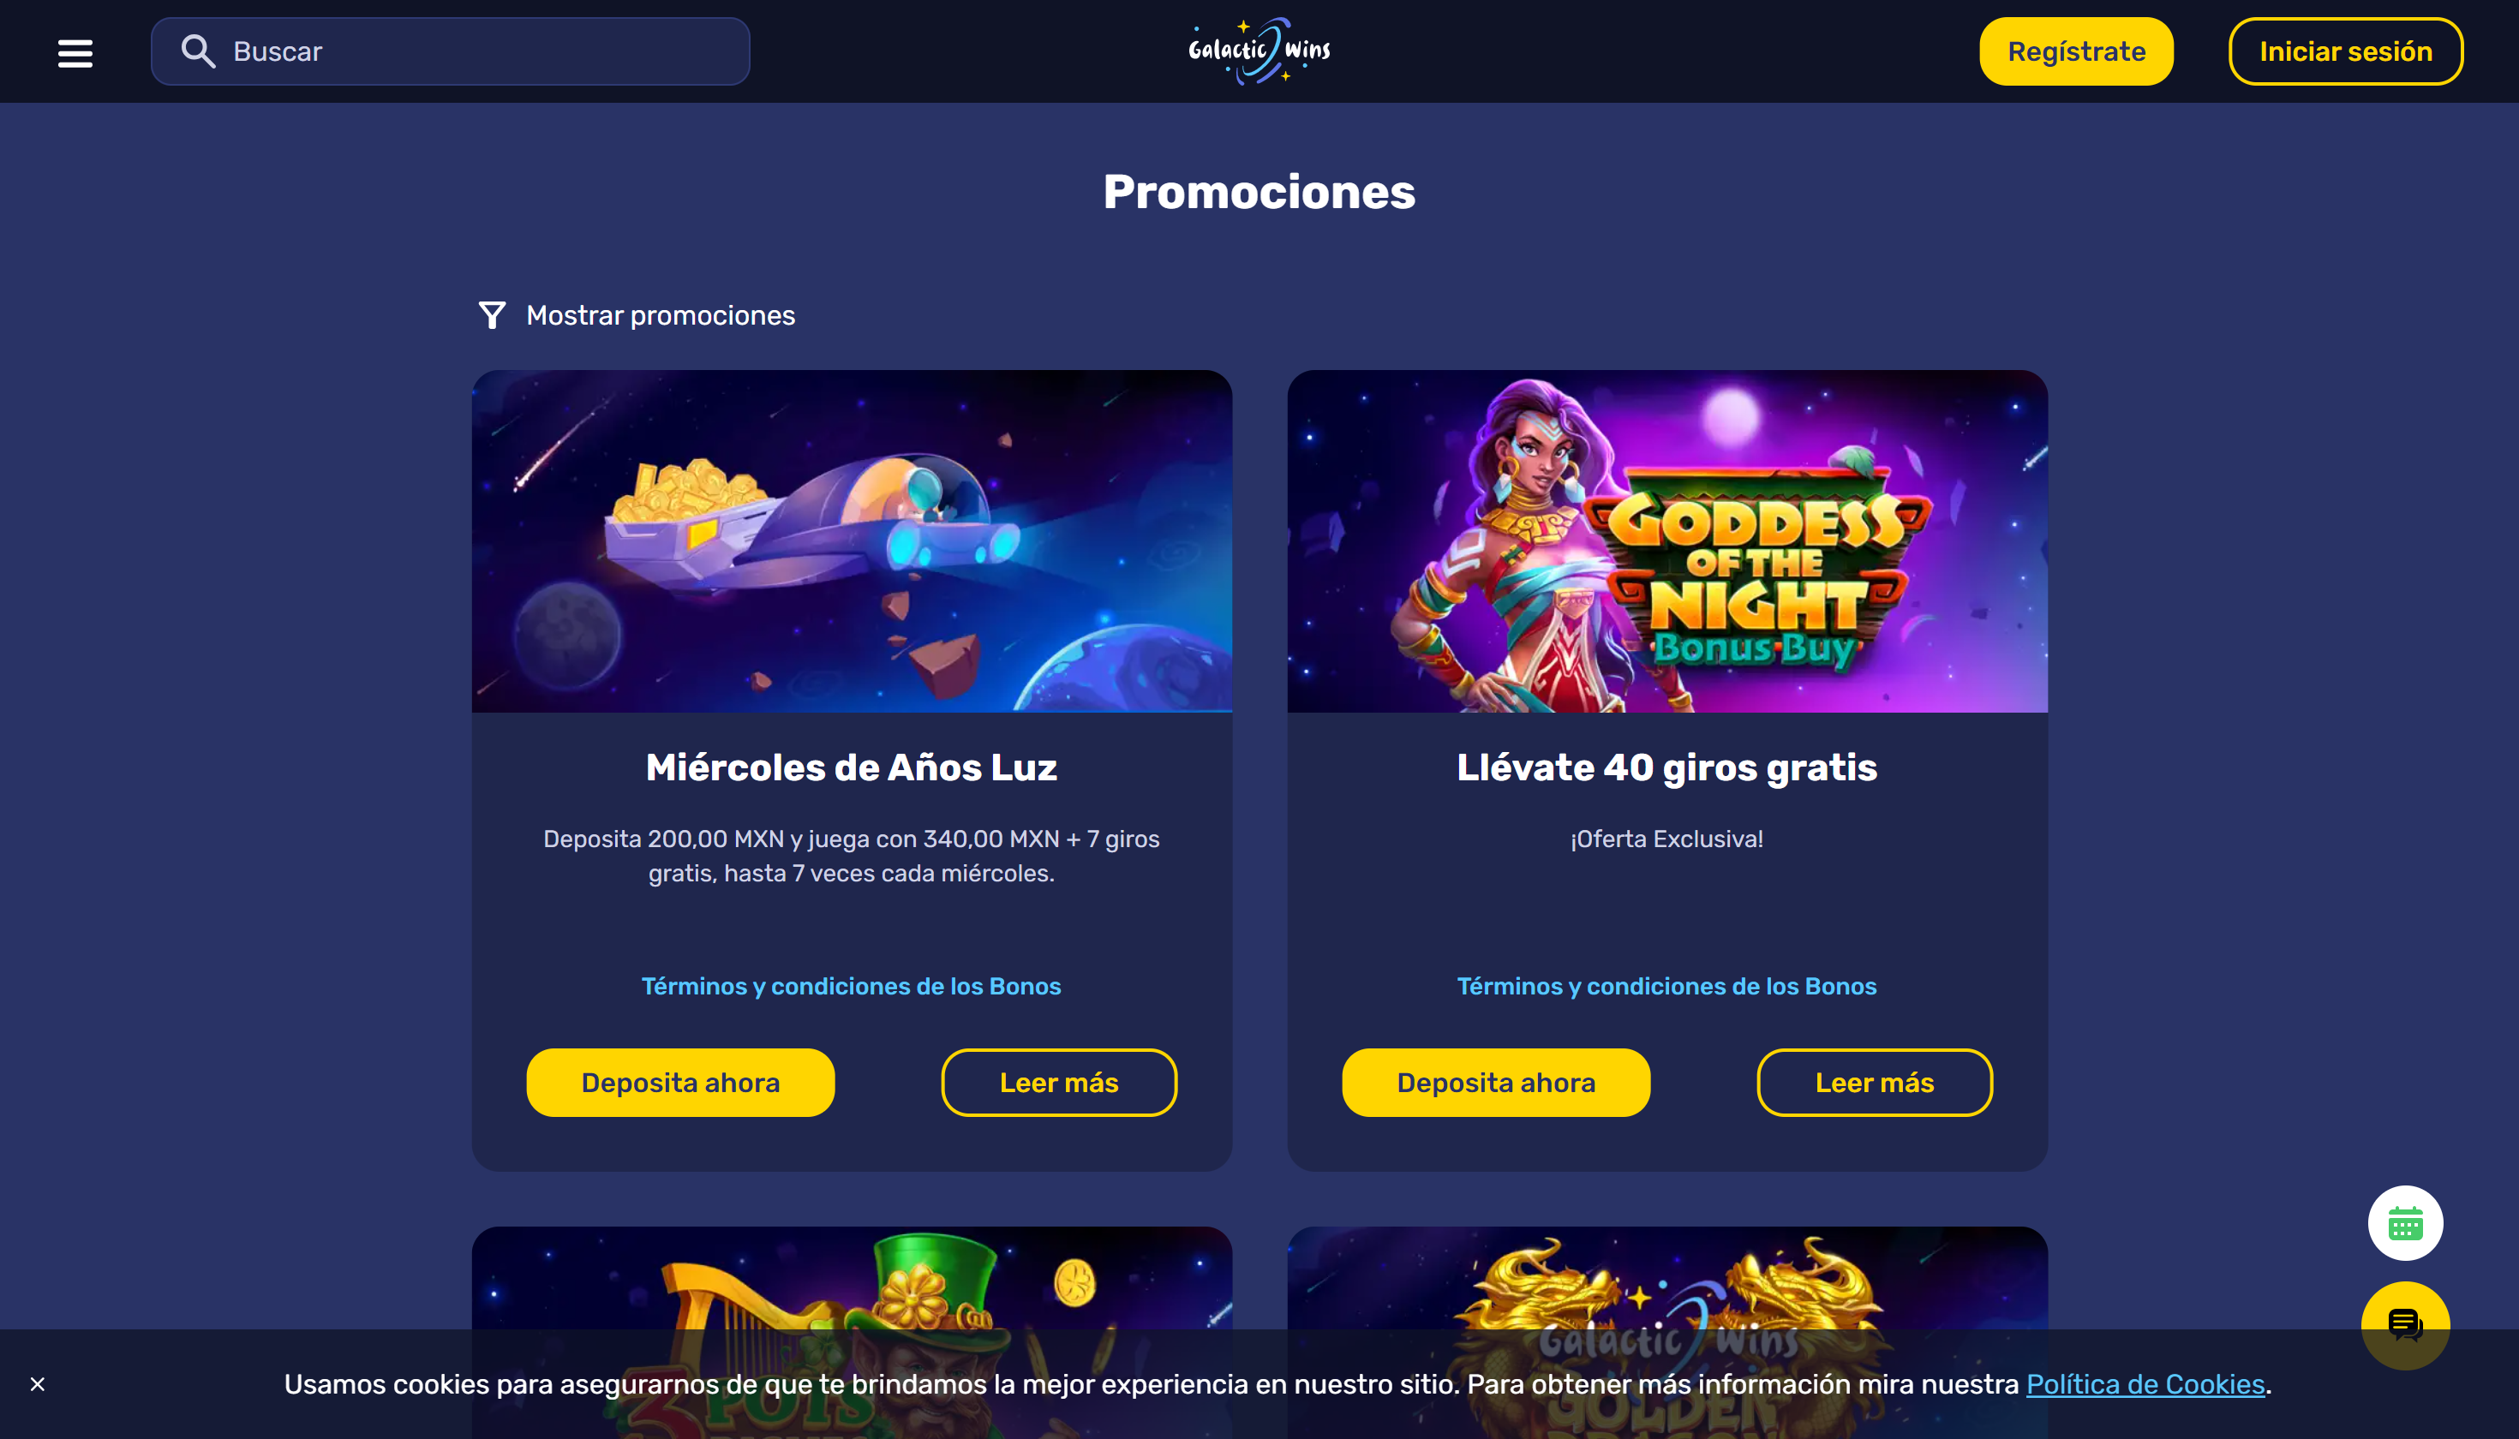Screen dimensions: 2519x1439
Task: Open bonus terms link under 40 giros promo
Action: 1666,985
